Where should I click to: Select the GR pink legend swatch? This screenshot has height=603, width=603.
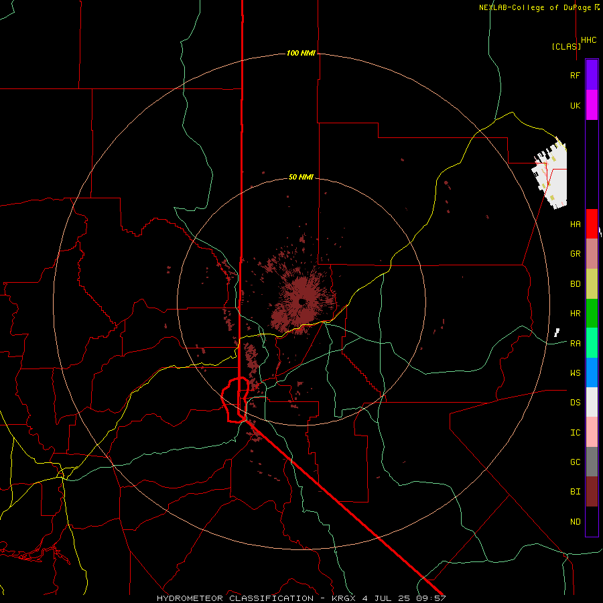pos(592,254)
